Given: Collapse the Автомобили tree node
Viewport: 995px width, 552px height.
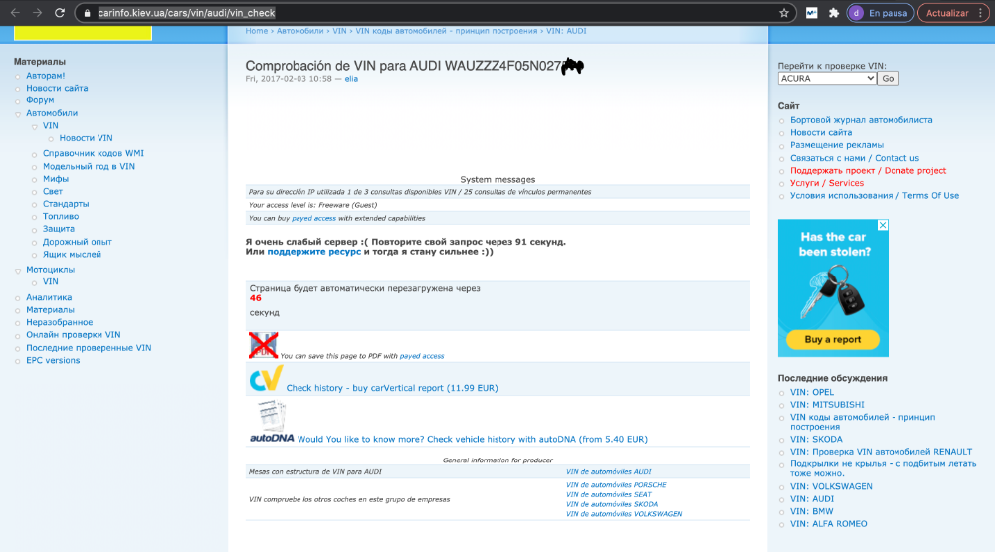Looking at the screenshot, I should click(x=18, y=114).
